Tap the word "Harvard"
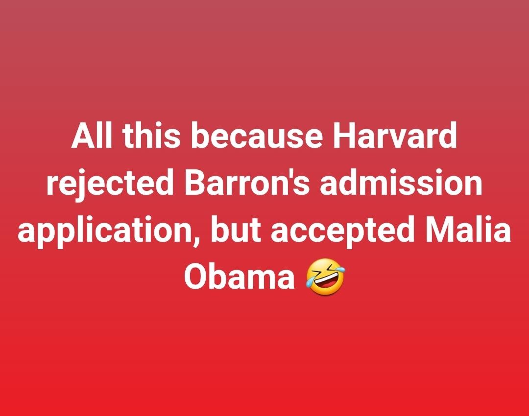This screenshot has width=529, height=416. pos(395,136)
